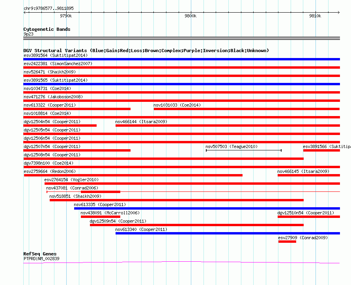Click the red bar under dgv12510n54
The height and width of the screenshot is (285, 351).
[x=309, y=217]
